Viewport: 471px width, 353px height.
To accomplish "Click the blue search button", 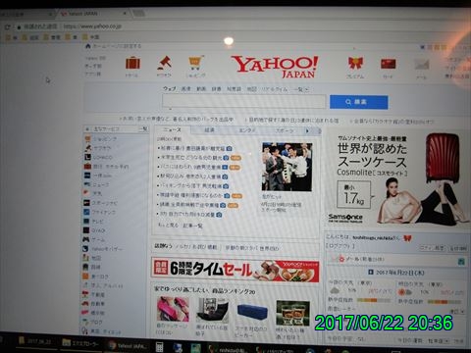I will click(x=359, y=102).
